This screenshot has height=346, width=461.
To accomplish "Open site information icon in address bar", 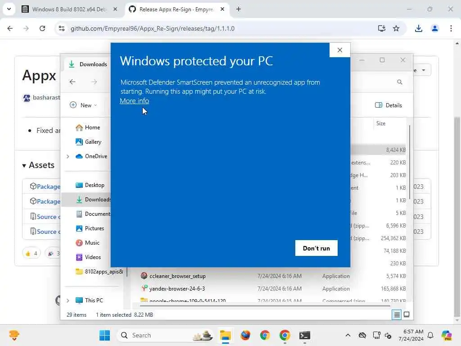I will [62, 28].
